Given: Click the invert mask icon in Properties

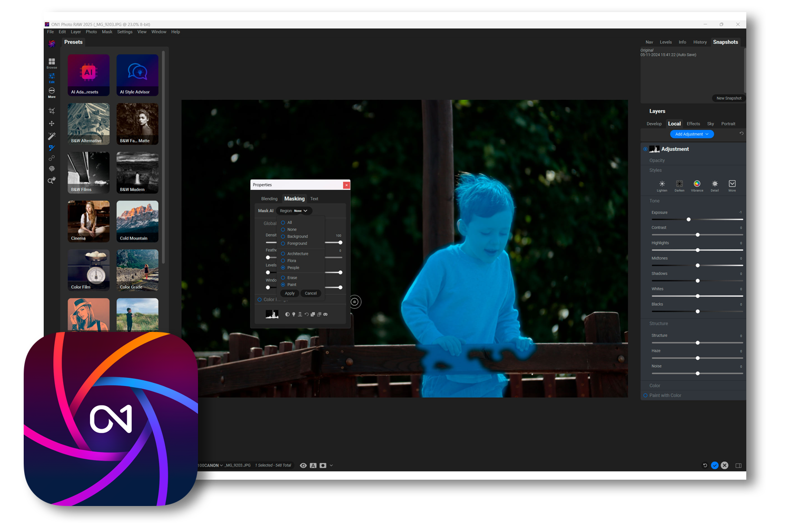Looking at the screenshot, I should 287,315.
